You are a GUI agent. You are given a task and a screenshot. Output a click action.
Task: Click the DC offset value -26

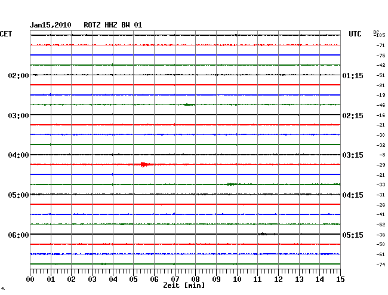(x=381, y=205)
